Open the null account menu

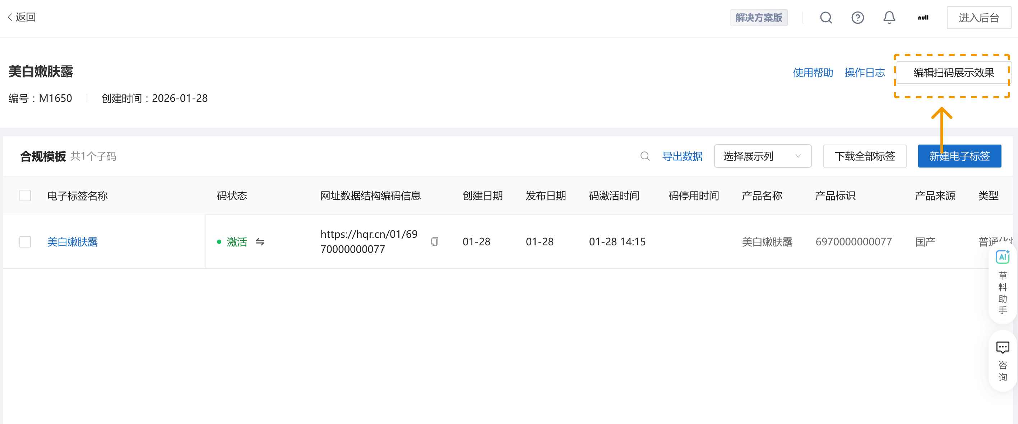click(924, 18)
